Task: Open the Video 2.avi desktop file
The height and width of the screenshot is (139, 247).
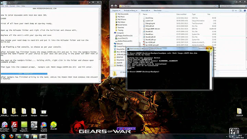Action: coord(44,113)
